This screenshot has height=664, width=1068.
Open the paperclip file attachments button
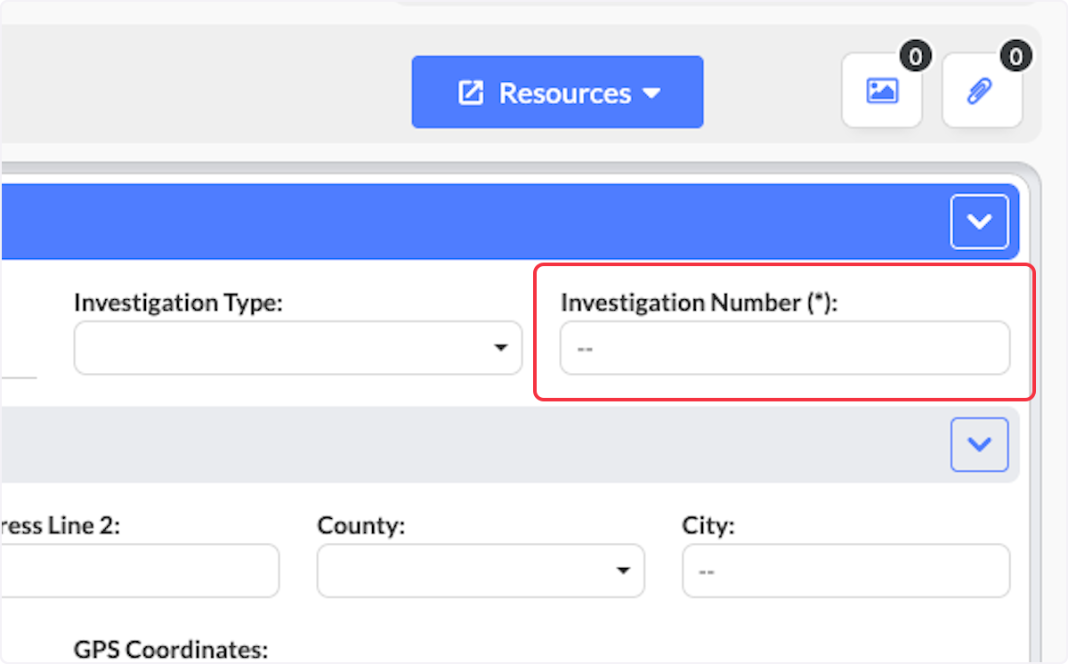click(x=982, y=91)
